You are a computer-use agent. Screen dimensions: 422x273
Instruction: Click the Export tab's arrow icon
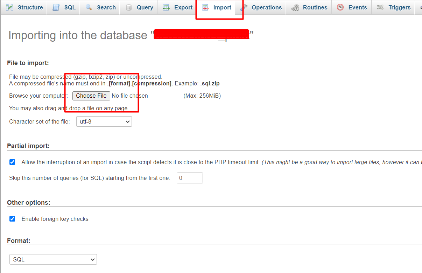click(166, 7)
